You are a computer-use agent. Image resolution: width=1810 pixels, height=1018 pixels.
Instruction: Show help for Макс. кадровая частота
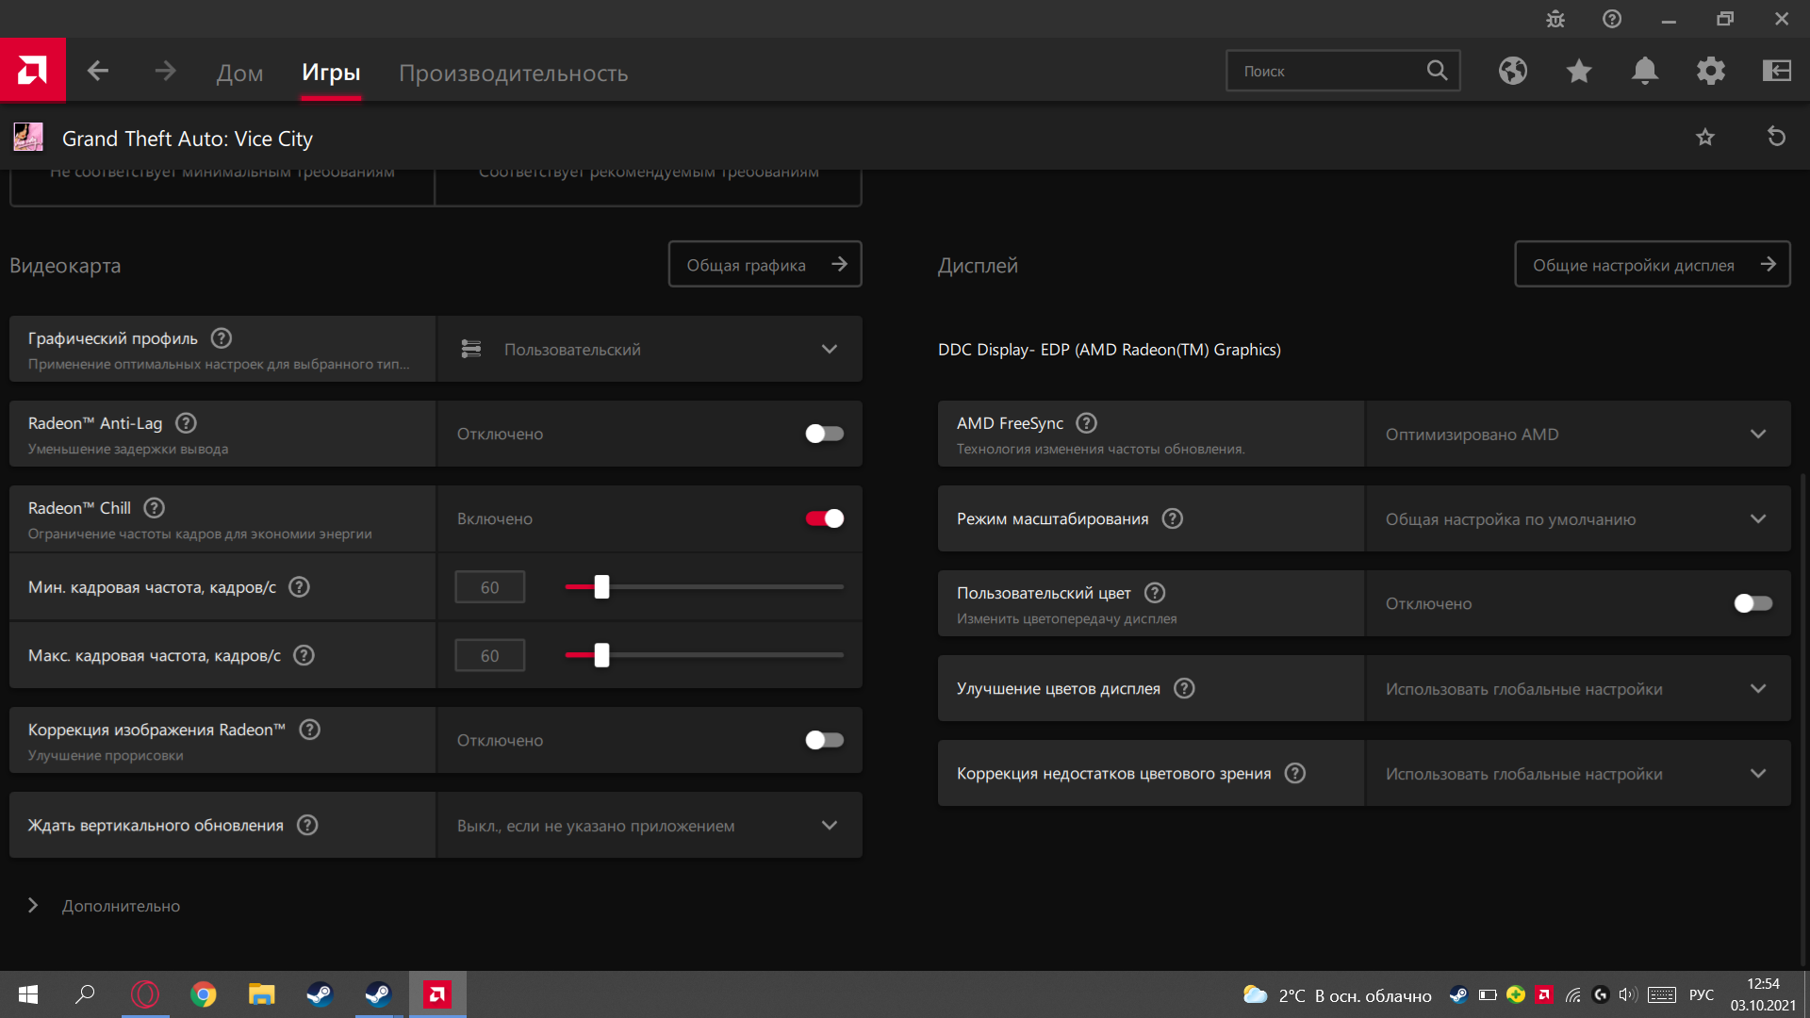pos(304,655)
